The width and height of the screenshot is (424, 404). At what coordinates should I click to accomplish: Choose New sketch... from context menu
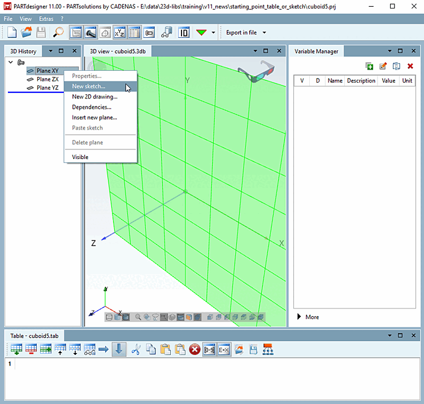[88, 87]
